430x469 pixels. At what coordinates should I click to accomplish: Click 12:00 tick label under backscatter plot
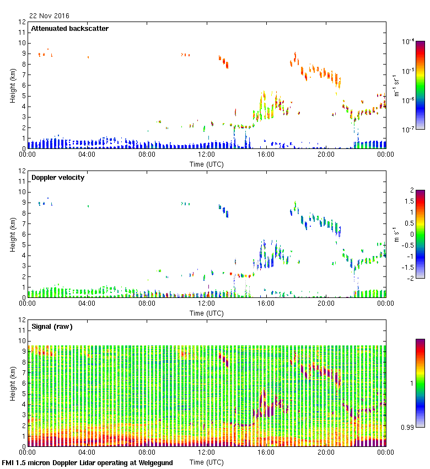click(207, 154)
